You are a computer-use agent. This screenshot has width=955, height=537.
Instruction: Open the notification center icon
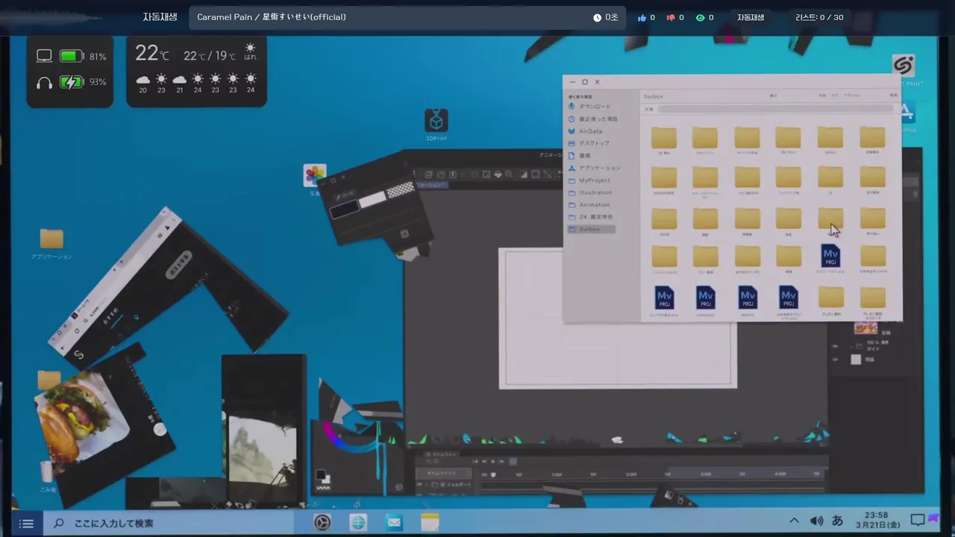pos(918,520)
